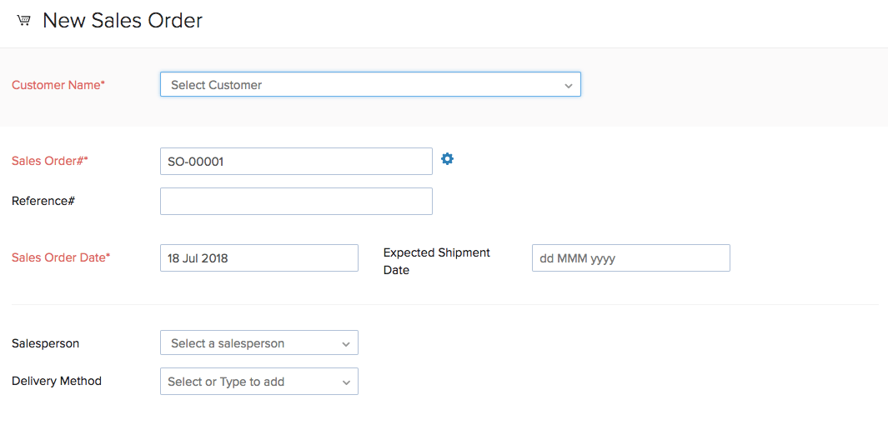The width and height of the screenshot is (888, 425).
Task: Open the Select Customer dropdown
Action: point(360,85)
